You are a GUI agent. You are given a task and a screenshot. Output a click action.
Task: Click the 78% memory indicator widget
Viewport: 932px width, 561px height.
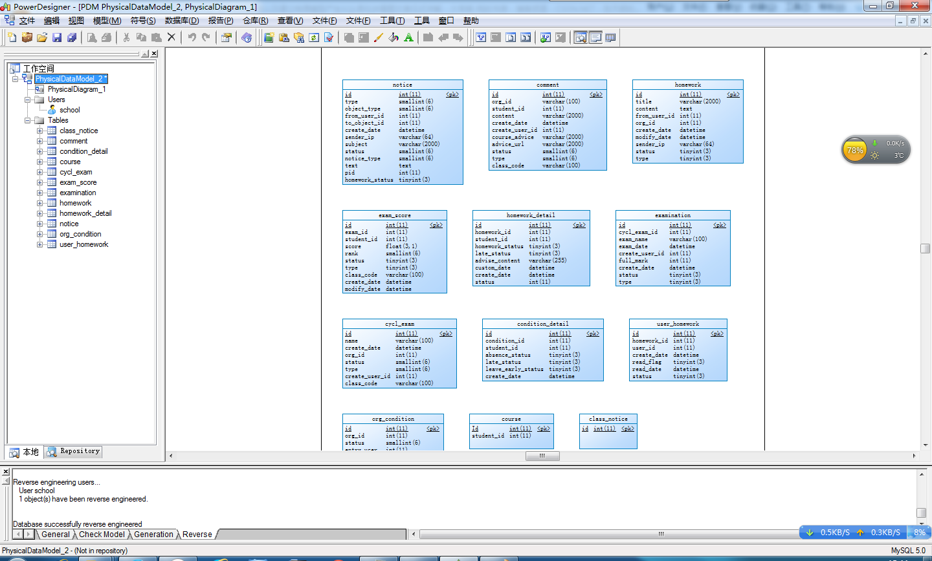point(855,150)
